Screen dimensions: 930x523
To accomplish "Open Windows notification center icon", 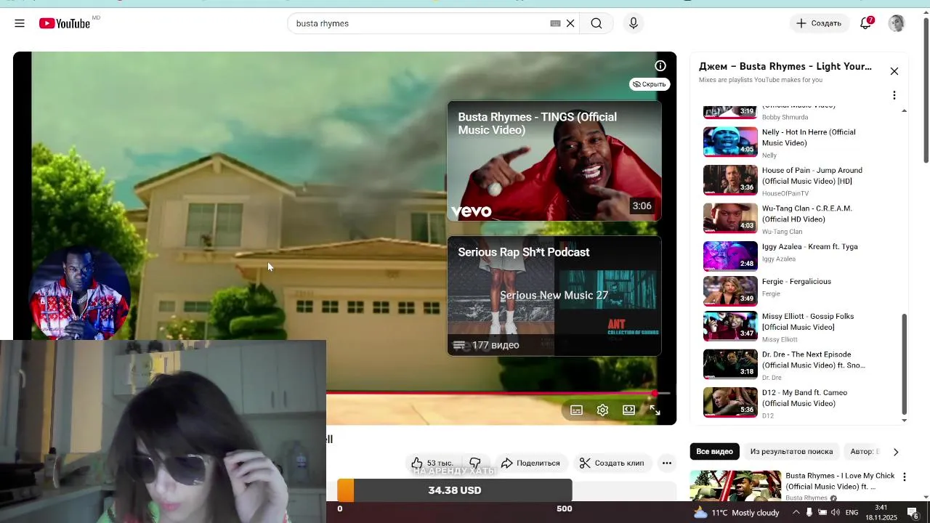I will 913,512.
